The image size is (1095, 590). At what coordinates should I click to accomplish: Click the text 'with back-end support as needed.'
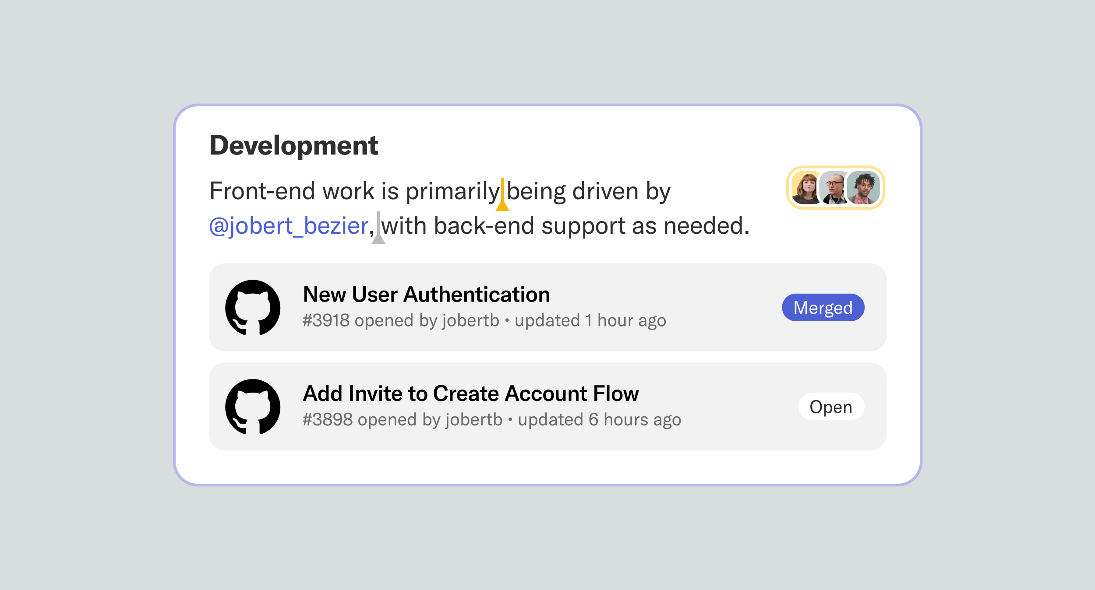[565, 226]
